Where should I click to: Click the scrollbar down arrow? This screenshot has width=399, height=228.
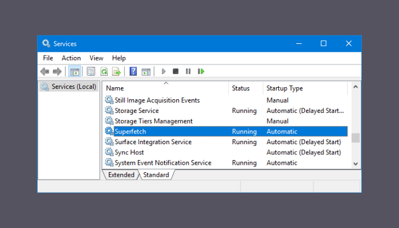pos(356,164)
